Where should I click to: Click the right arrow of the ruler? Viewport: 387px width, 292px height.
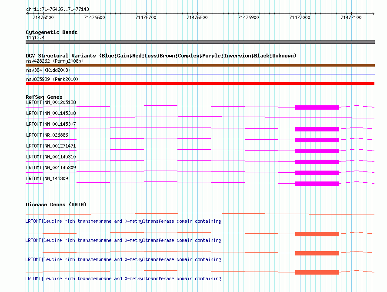373,13
